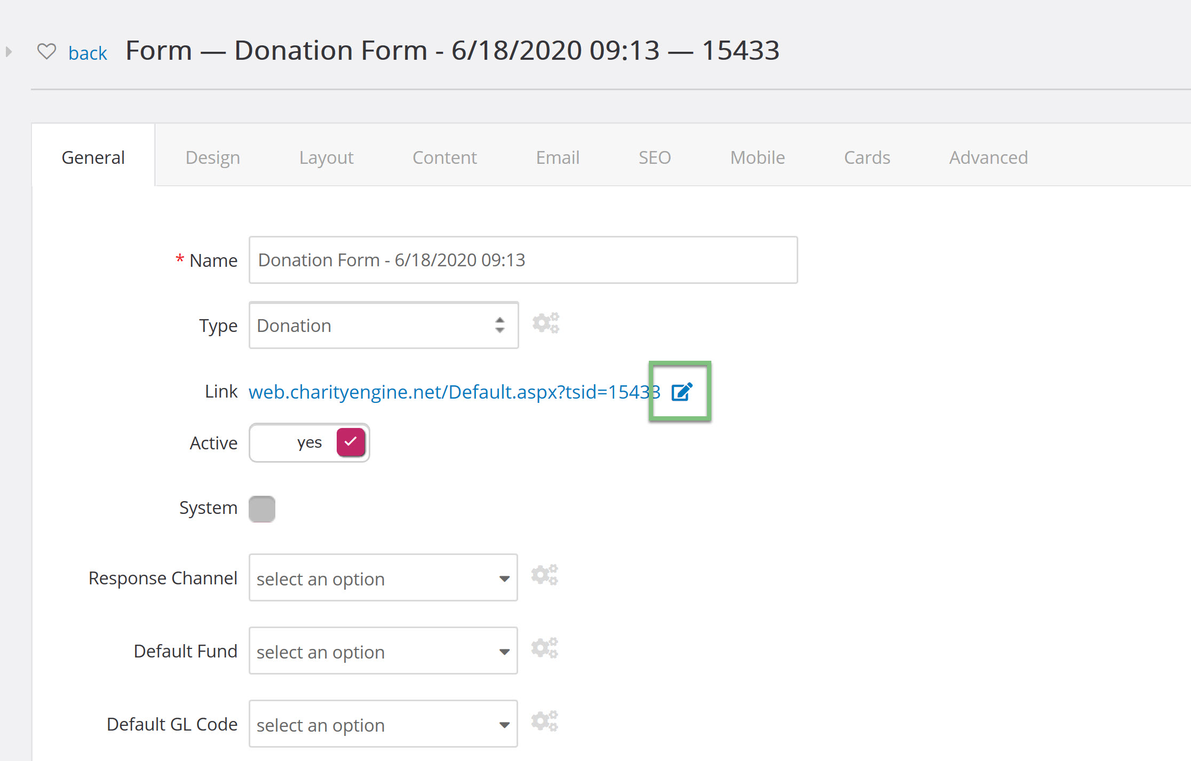Click the back link
Screen dimensions: 1191x761
pos(88,53)
